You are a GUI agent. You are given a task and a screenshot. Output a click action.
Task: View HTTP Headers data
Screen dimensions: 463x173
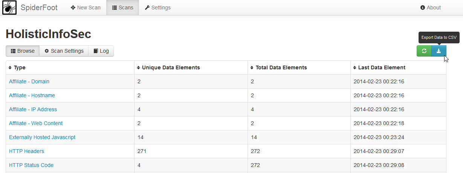pyautogui.click(x=26, y=151)
